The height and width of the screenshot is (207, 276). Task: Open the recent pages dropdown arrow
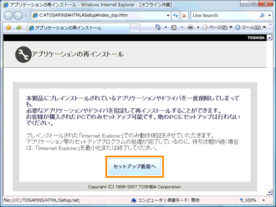click(x=25, y=16)
